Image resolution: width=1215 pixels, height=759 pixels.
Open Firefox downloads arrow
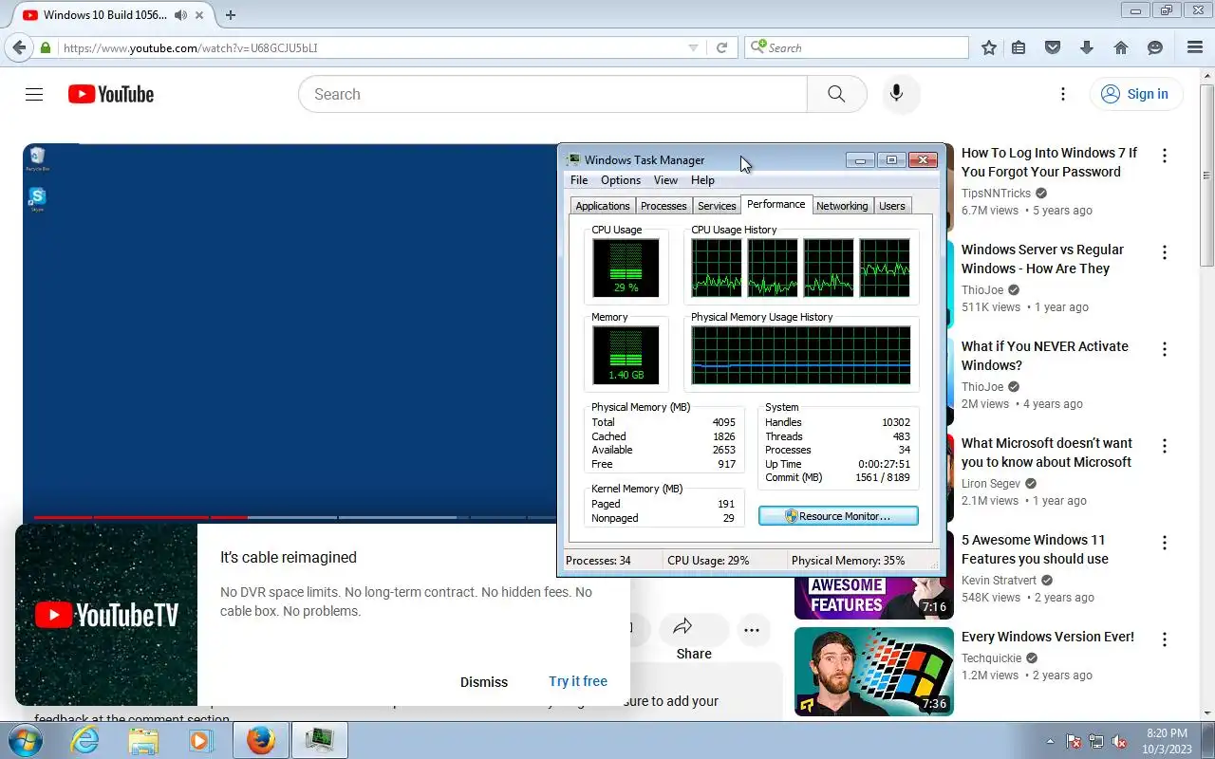tap(1087, 47)
